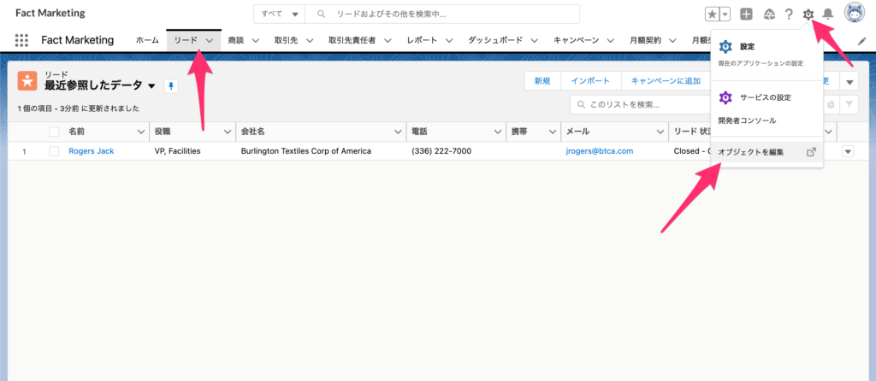
Task: Click the global actions plus icon
Action: 746,14
